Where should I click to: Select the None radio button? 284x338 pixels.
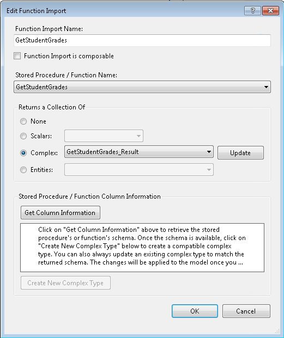point(23,121)
